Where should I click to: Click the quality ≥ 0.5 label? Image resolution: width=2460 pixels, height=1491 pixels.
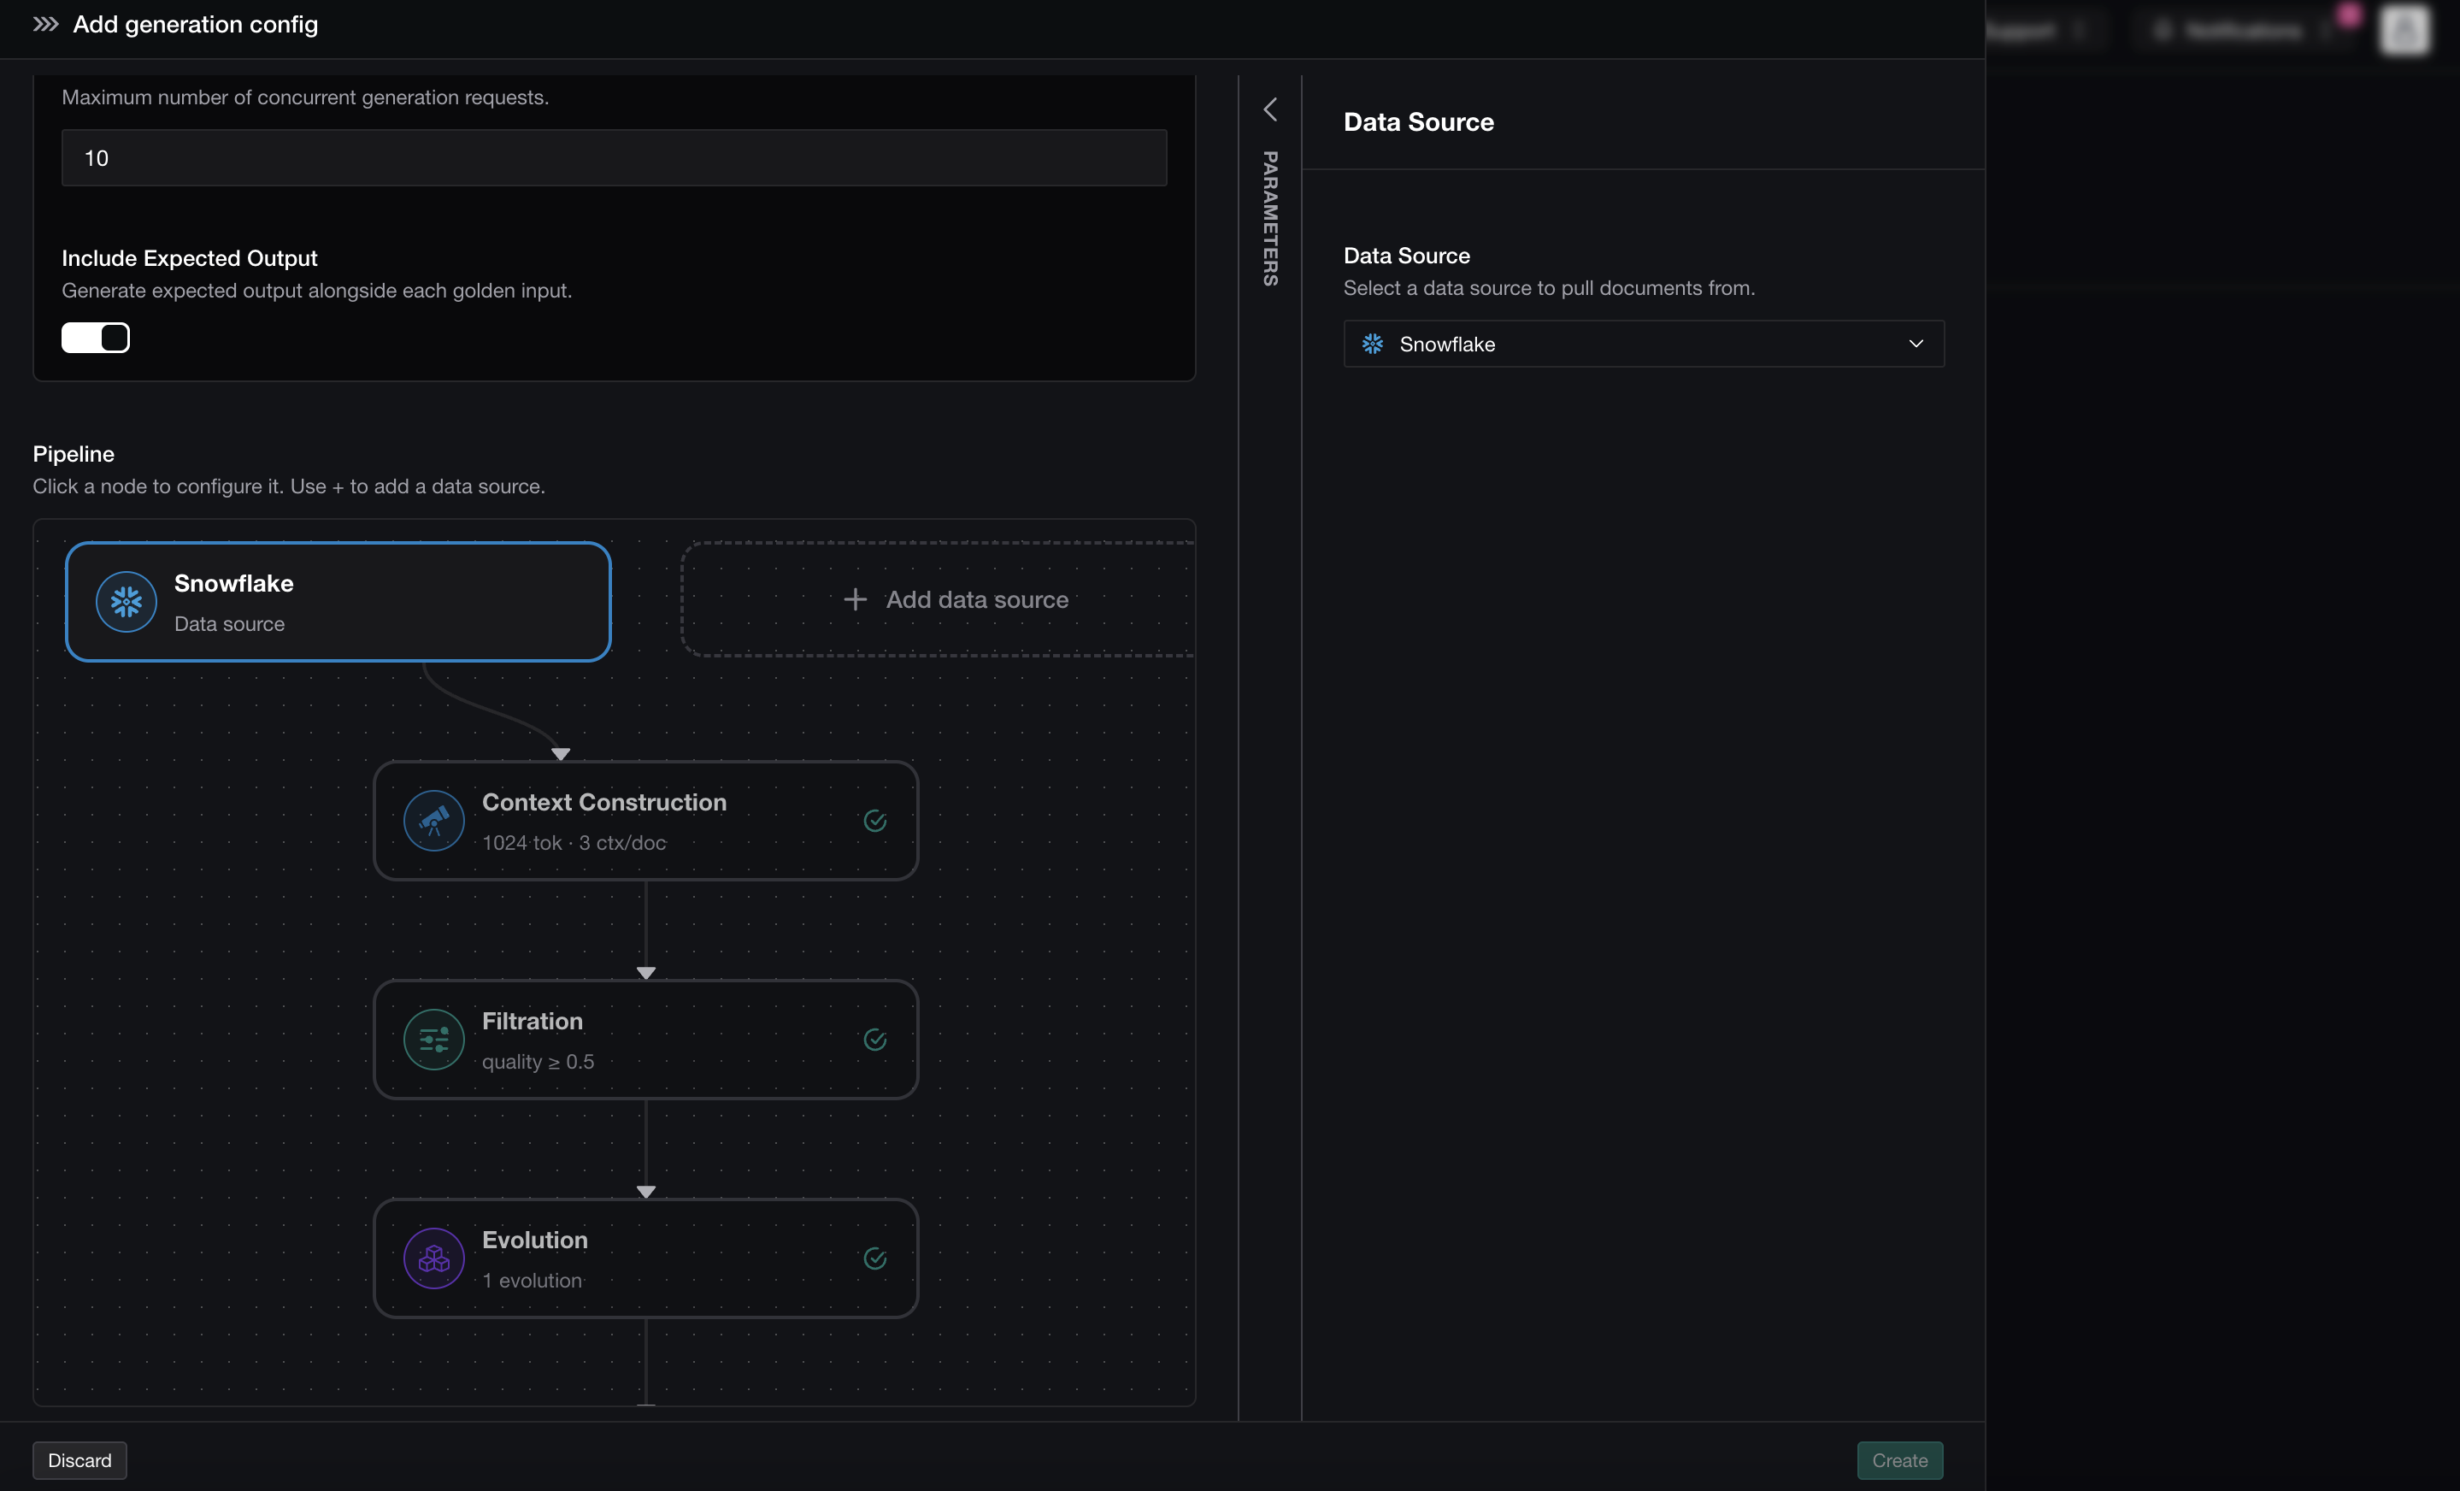tap(538, 1062)
